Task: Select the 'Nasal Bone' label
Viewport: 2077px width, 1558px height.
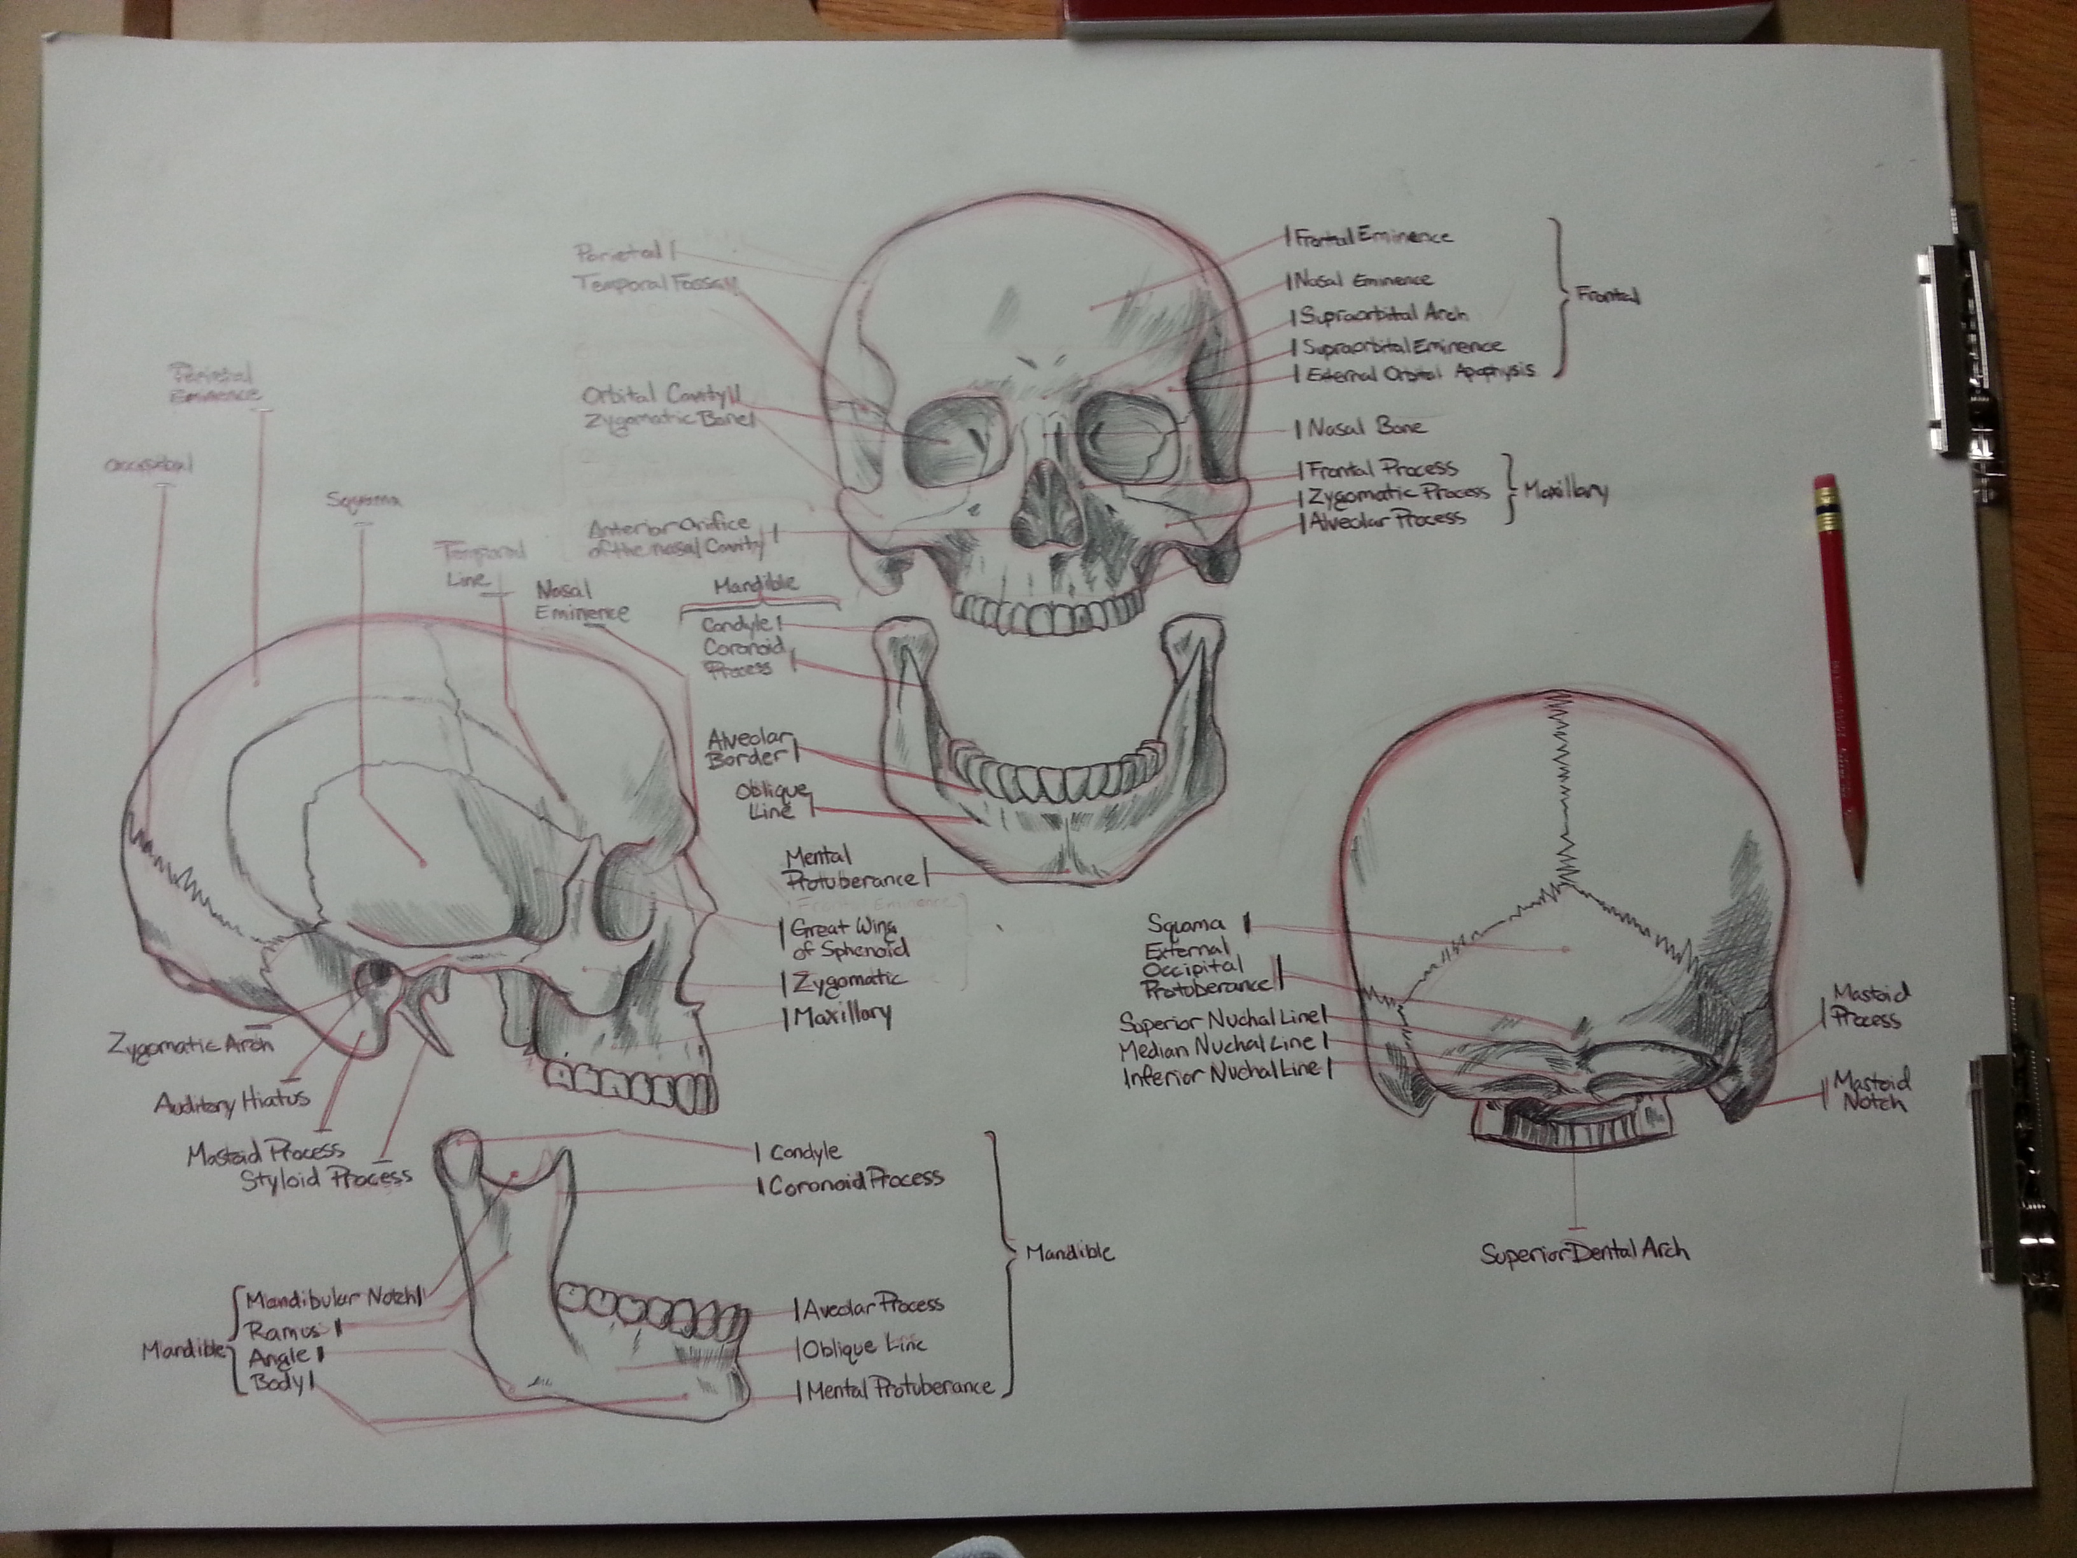Action: 1367,427
